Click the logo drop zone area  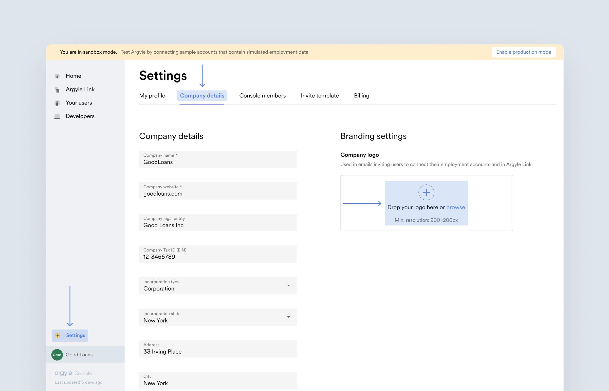click(x=426, y=203)
